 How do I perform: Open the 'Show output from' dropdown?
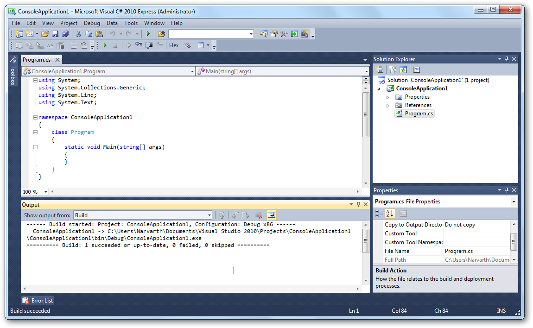pos(209,215)
